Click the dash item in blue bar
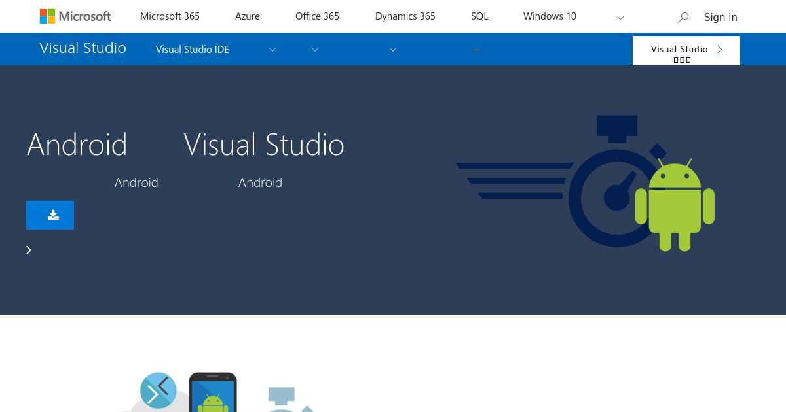Viewport: 786px width, 412px height. pyautogui.click(x=477, y=49)
